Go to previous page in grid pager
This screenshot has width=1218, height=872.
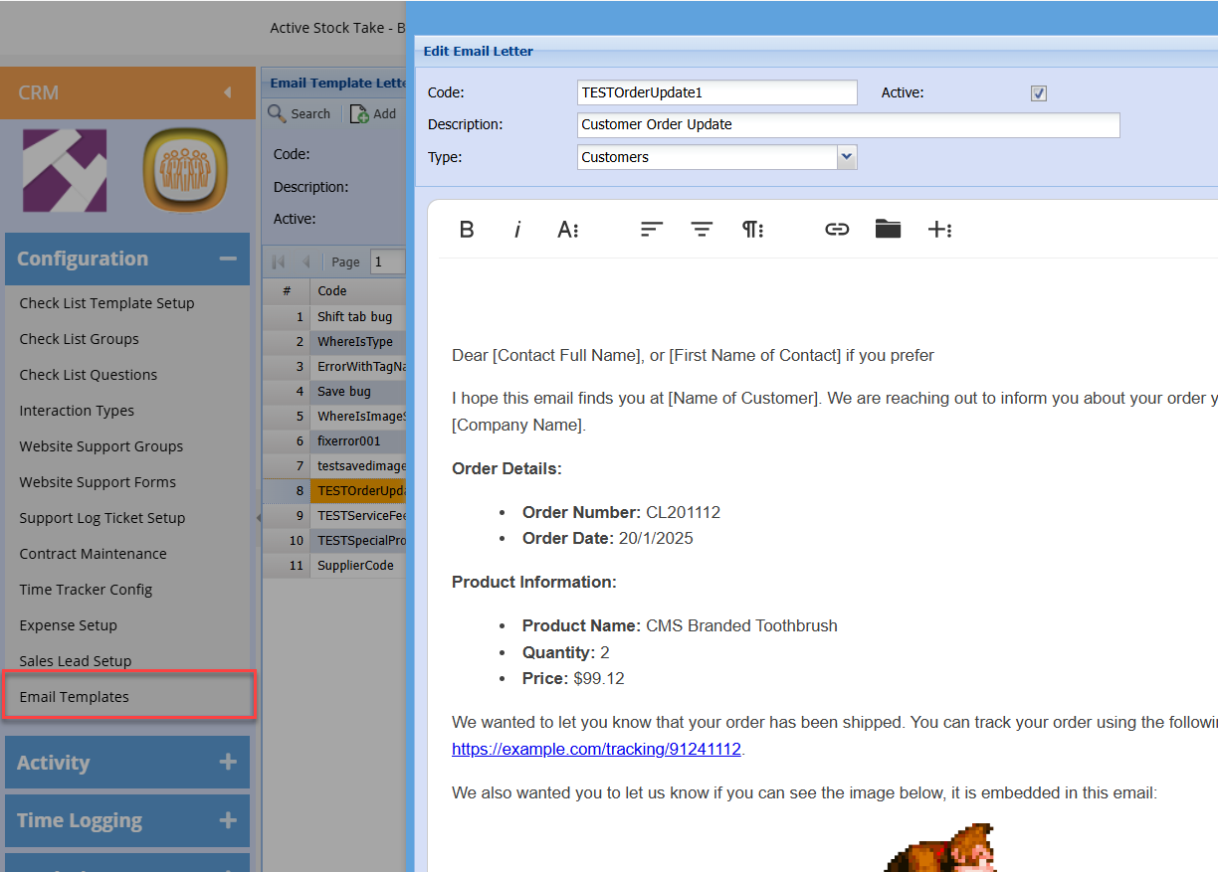coord(305,262)
